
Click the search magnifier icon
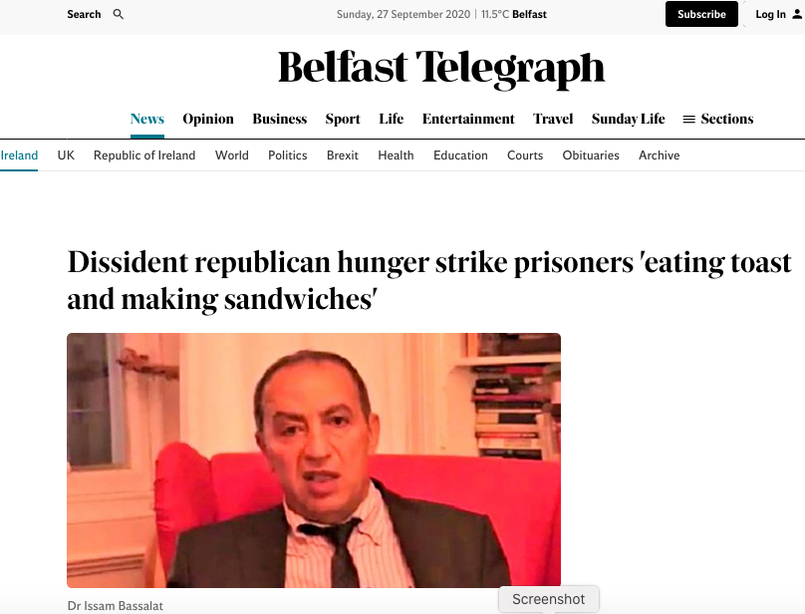119,14
